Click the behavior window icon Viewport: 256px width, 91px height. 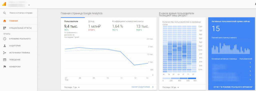[x=4, y=60]
